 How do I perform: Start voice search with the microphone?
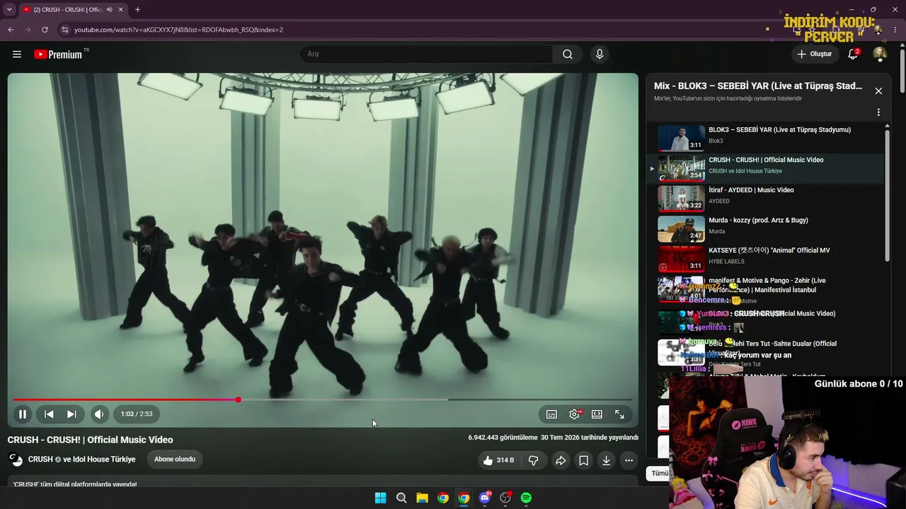point(600,54)
